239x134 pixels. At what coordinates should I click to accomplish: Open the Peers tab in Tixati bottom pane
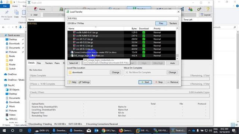click(x=57, y=63)
